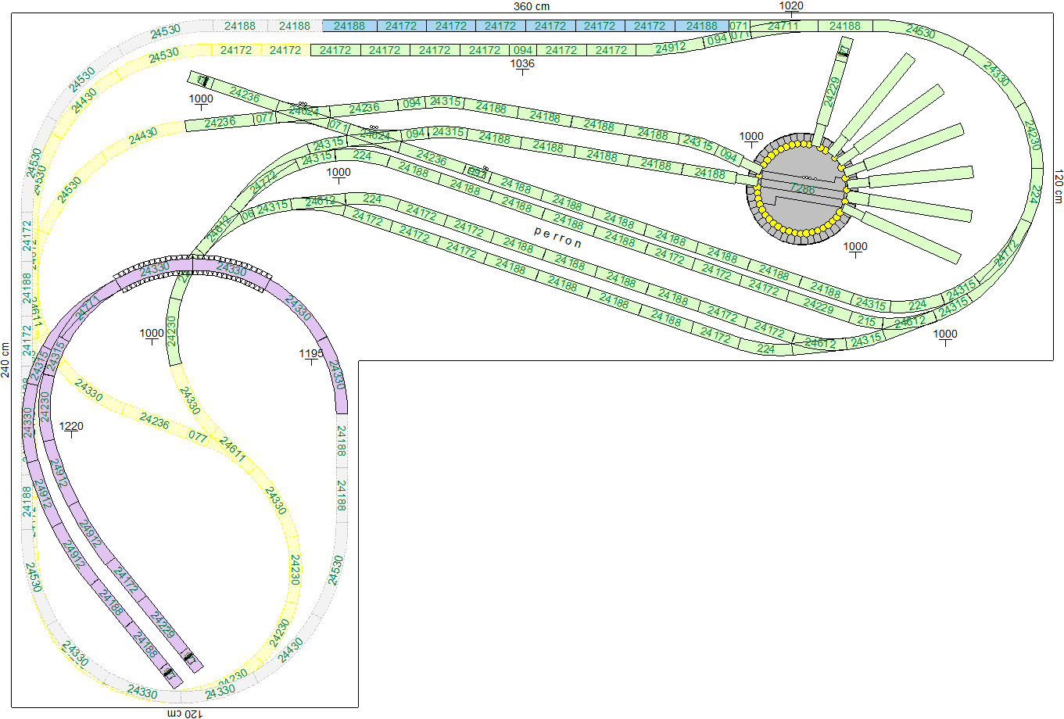Click the 1195 height marker
This screenshot has width=1064, height=719.
click(x=311, y=355)
